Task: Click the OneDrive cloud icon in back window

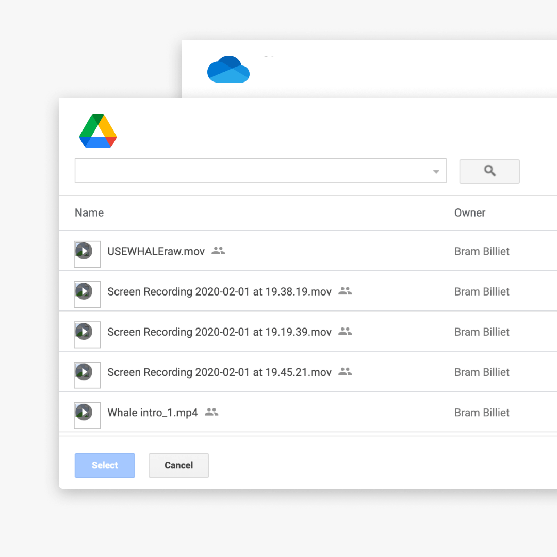Action: (x=228, y=69)
